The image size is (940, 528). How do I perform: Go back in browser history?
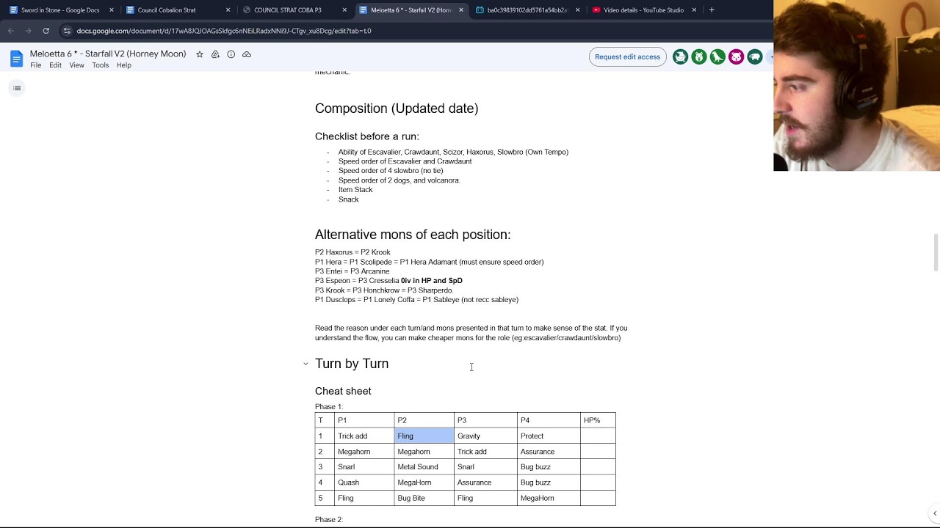point(11,31)
